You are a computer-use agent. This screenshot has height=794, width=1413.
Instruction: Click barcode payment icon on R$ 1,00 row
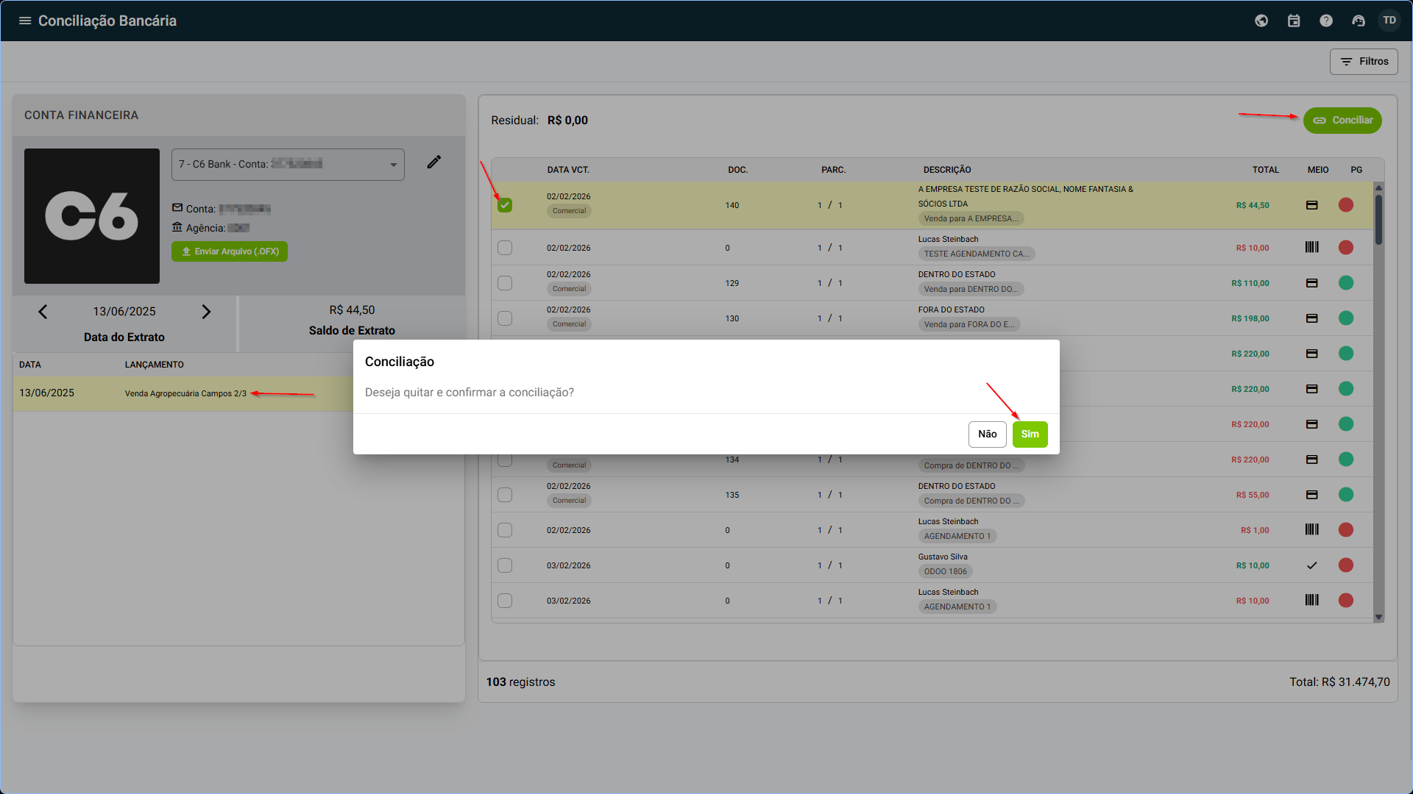(x=1311, y=529)
